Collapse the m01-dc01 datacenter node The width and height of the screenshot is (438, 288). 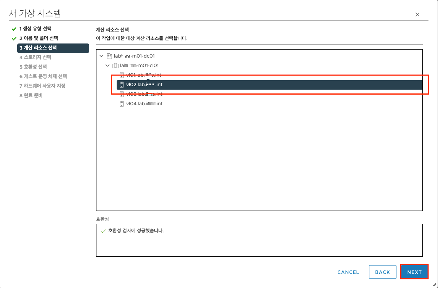point(101,56)
